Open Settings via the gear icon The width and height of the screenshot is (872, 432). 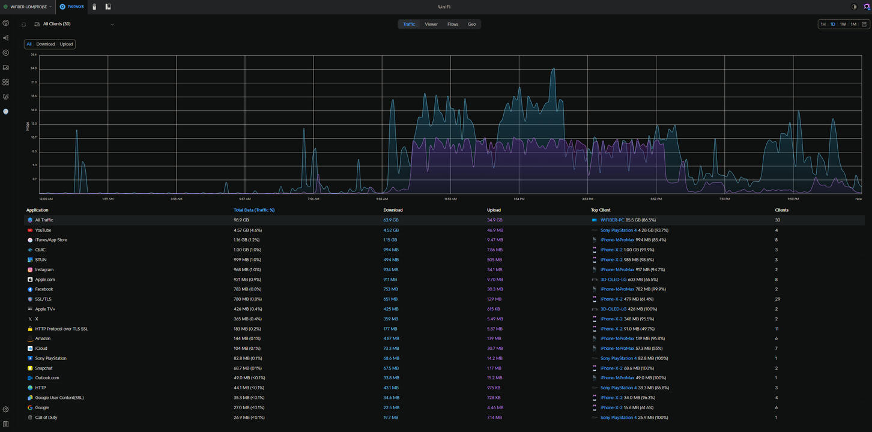(6, 409)
